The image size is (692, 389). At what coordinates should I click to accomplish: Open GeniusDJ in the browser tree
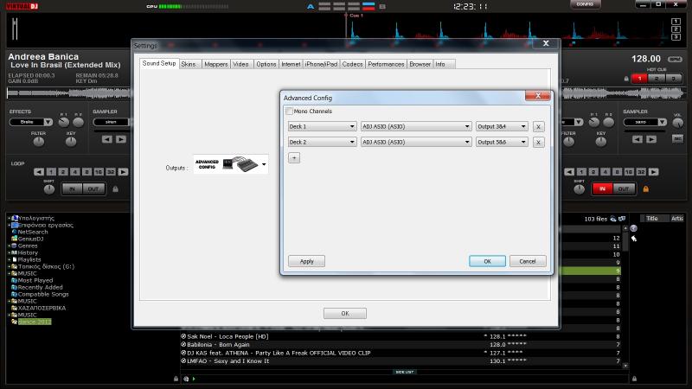click(30, 239)
